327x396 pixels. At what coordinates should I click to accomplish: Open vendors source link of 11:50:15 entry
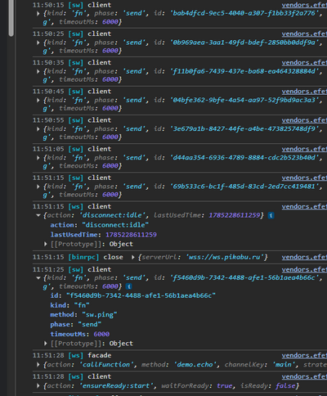coord(304,5)
